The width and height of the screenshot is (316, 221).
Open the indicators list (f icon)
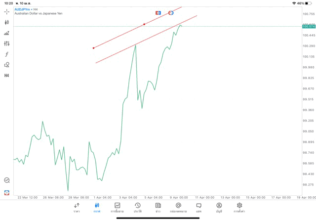[7, 54]
